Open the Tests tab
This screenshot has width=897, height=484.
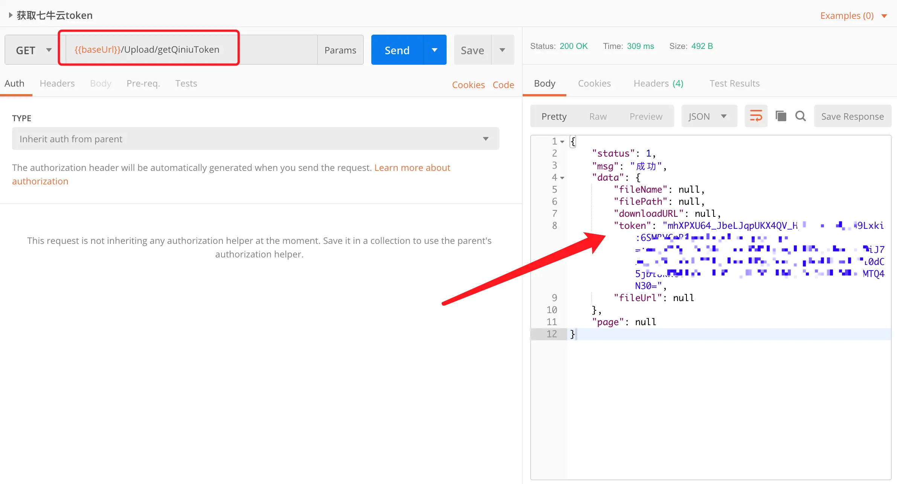[186, 83]
